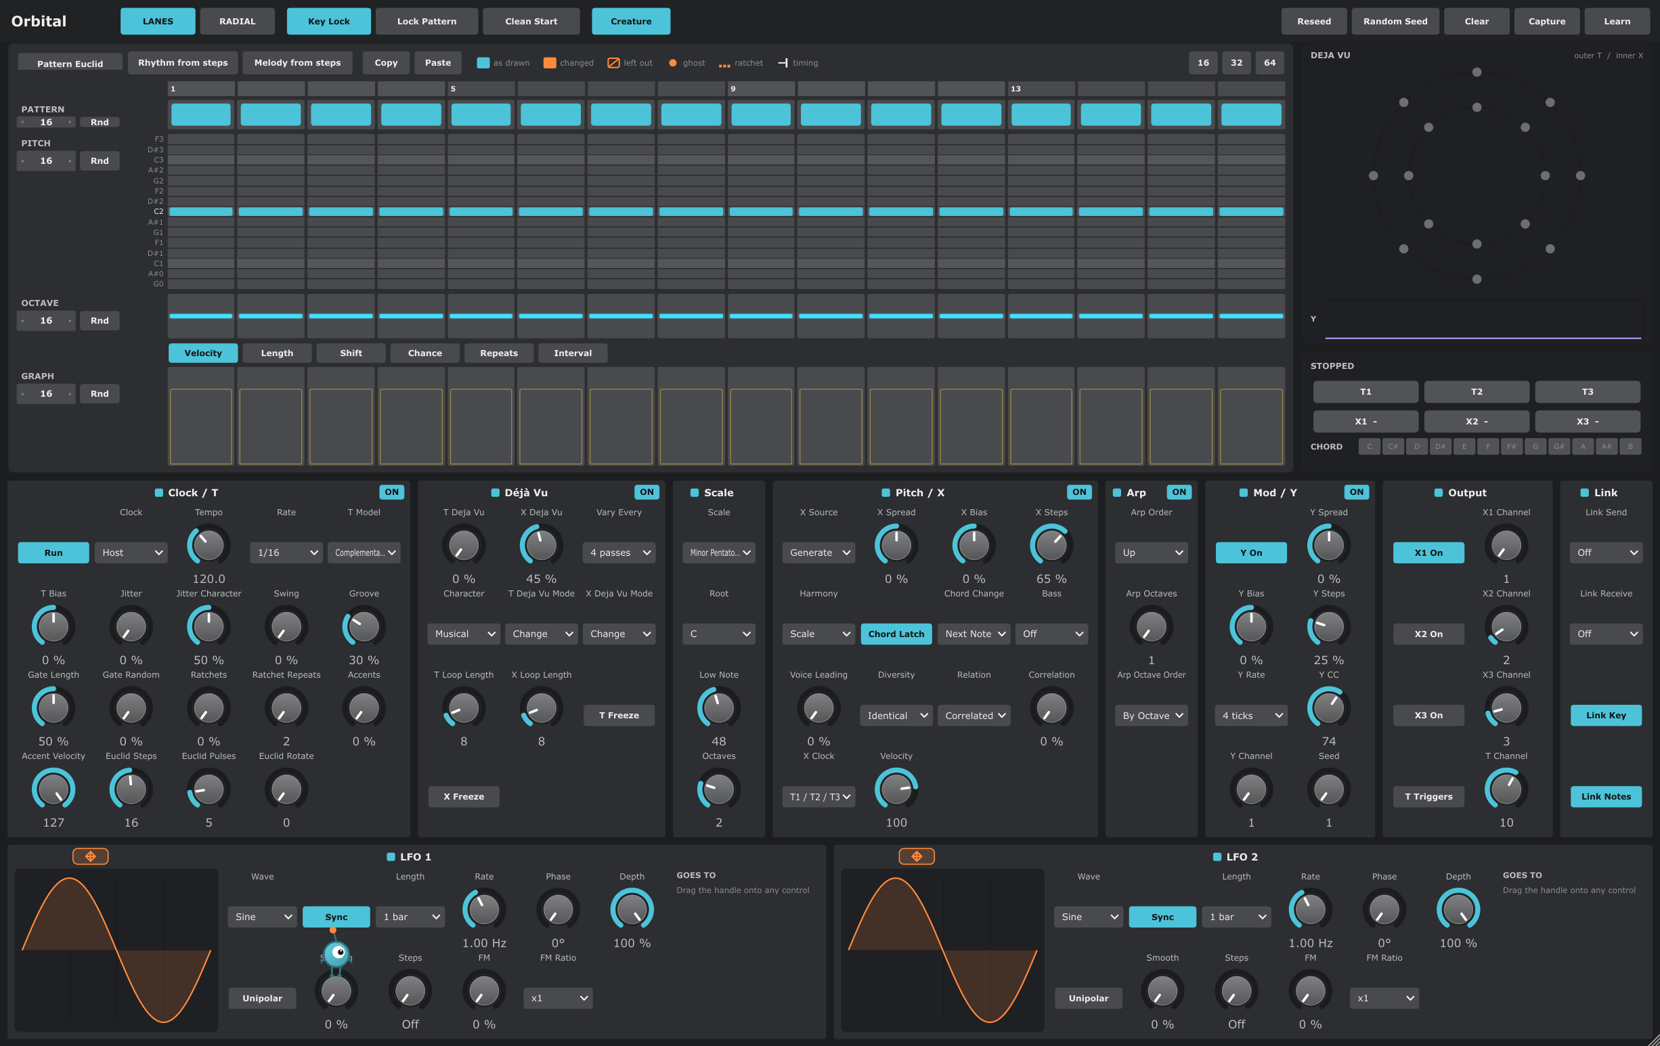Click the Output section indicator square
The height and width of the screenshot is (1046, 1660).
point(1438,492)
